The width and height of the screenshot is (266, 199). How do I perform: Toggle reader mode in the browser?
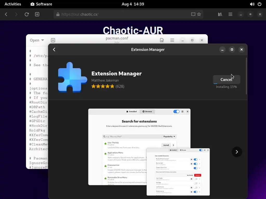click(x=193, y=15)
